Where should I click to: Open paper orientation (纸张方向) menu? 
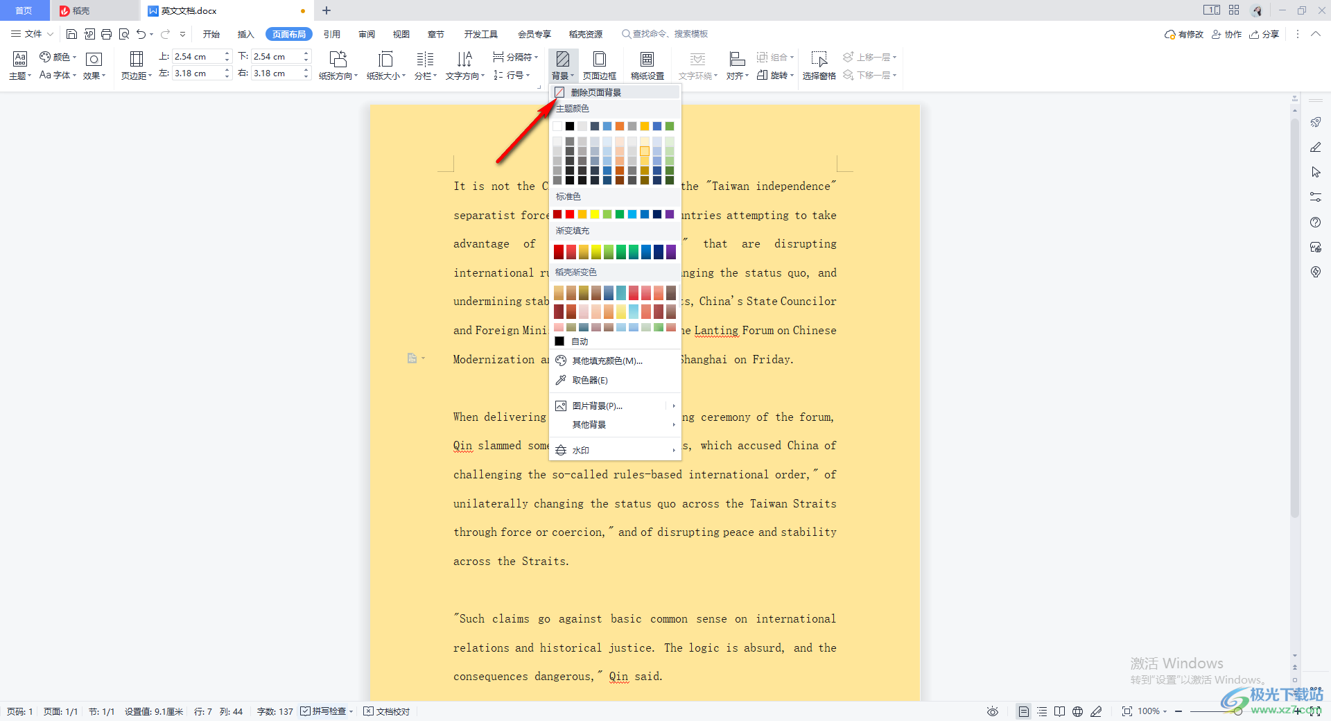[x=338, y=65]
